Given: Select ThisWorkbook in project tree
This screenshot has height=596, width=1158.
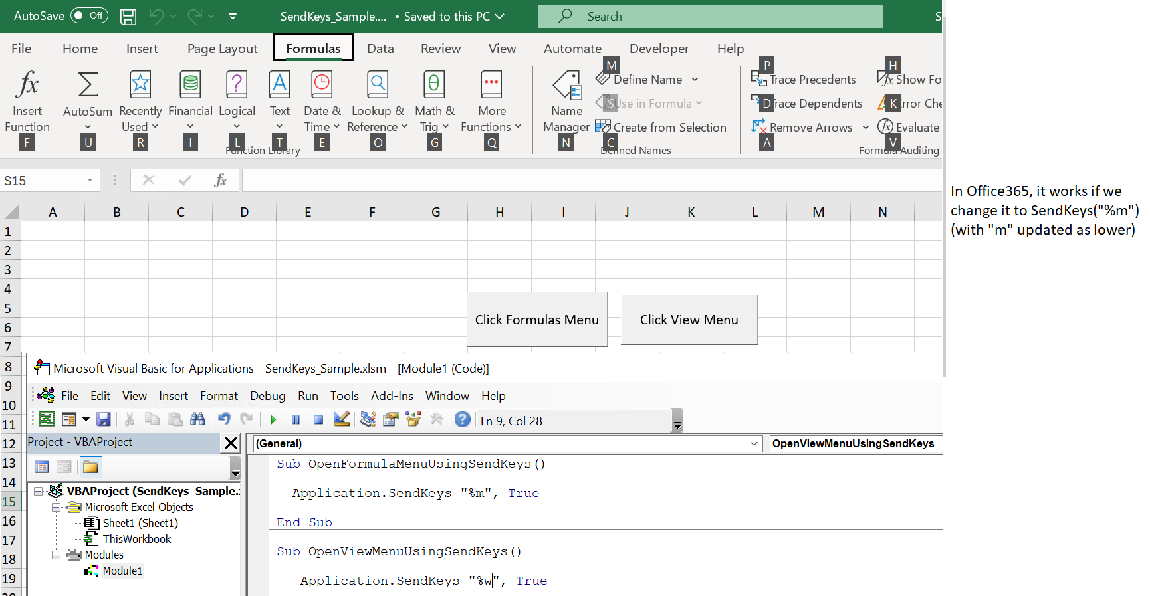Looking at the screenshot, I should 137,539.
